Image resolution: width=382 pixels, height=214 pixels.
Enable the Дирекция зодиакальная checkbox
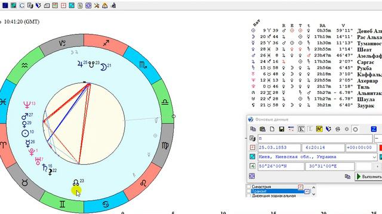coord(248,196)
